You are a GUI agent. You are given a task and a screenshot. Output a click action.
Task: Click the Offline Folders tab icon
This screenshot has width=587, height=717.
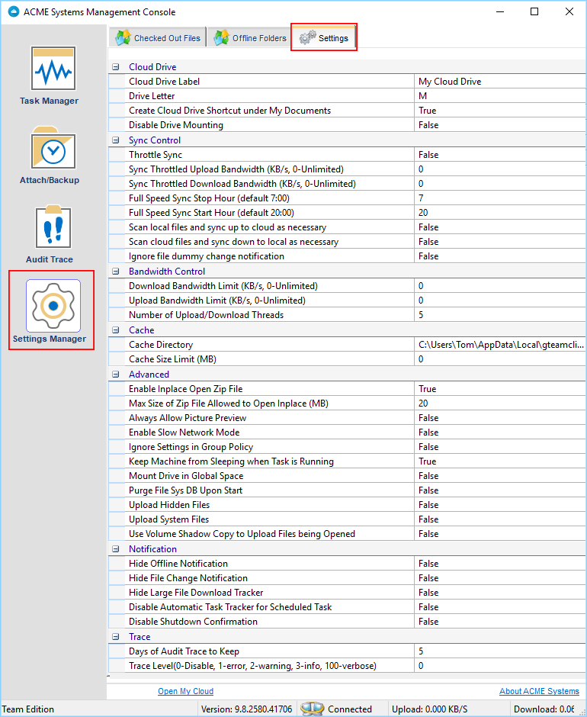221,38
